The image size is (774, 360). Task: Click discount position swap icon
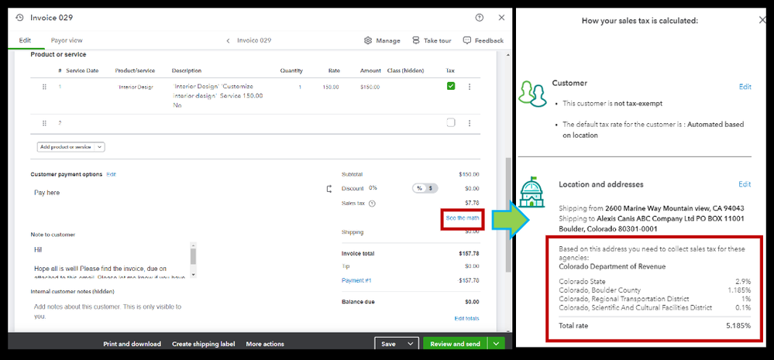(329, 189)
